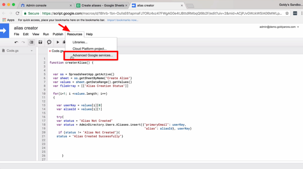Click the var ss = SpreadsheetApp.getActive() line
Screen dimensions: 303x169
[84, 74]
